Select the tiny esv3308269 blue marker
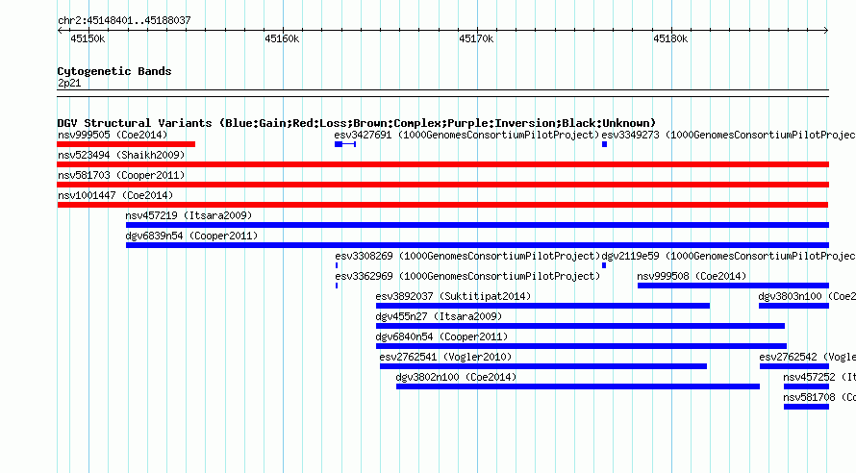This screenshot has width=856, height=473. tap(337, 265)
